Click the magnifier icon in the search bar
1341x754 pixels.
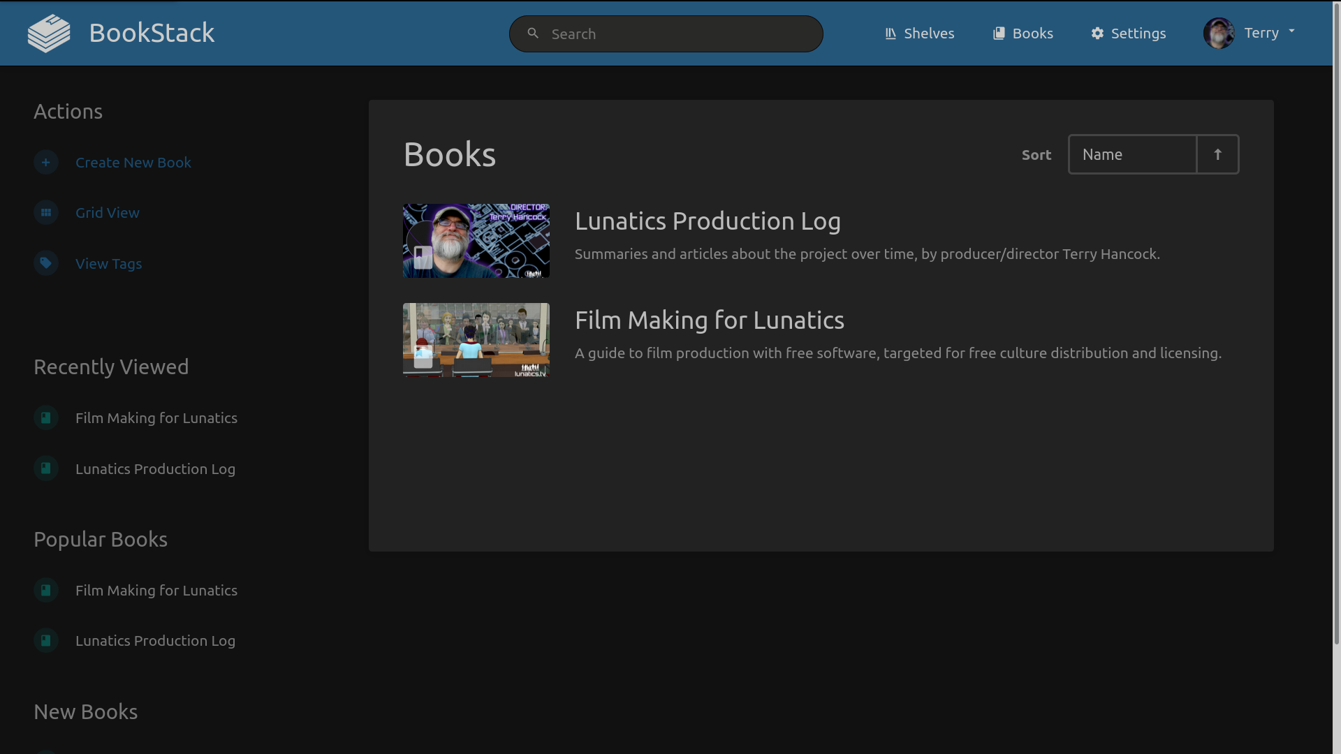coord(533,34)
